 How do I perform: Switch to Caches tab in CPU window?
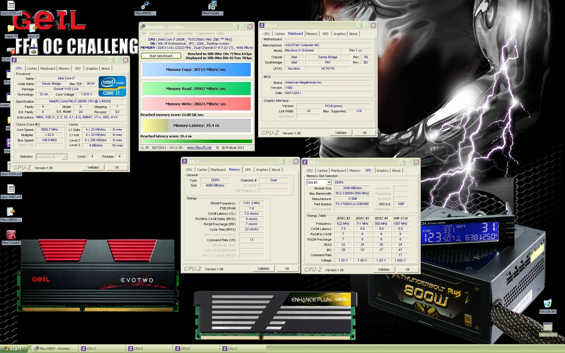(x=32, y=69)
